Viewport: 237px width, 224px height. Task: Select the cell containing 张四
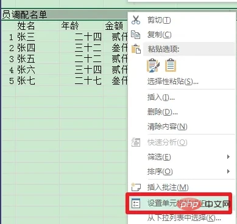37,47
